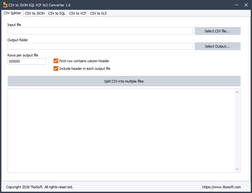The image size is (252, 193).
Task: Toggle Include header in each output file
Action: pos(56,69)
